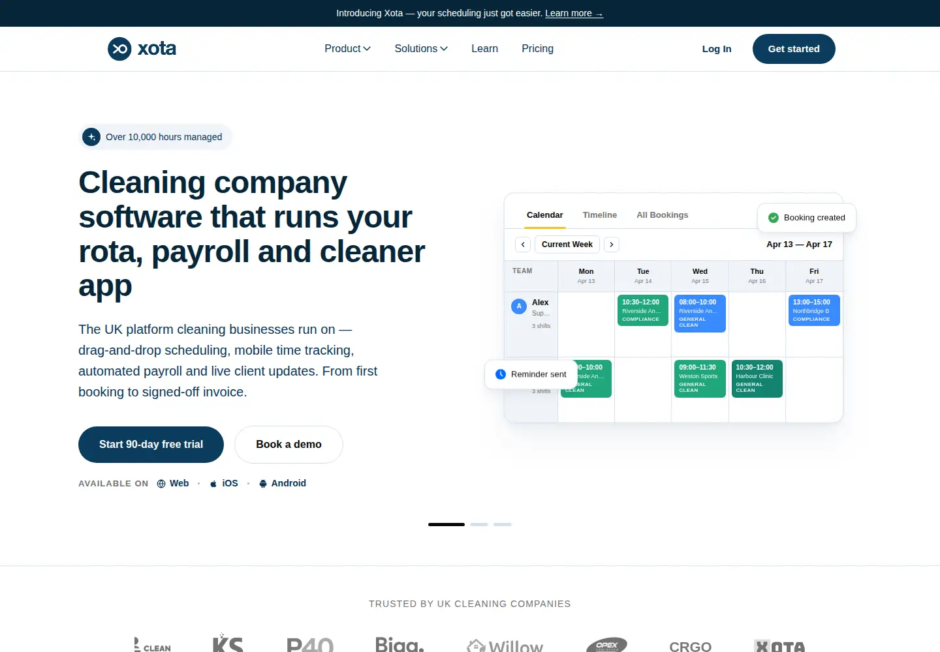Image resolution: width=940 pixels, height=652 pixels.
Task: Click the Mon Apr 13 column header
Action: tap(586, 276)
